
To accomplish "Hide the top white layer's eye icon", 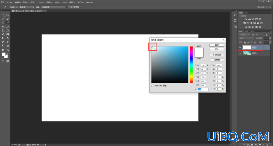I will pos(240,48).
